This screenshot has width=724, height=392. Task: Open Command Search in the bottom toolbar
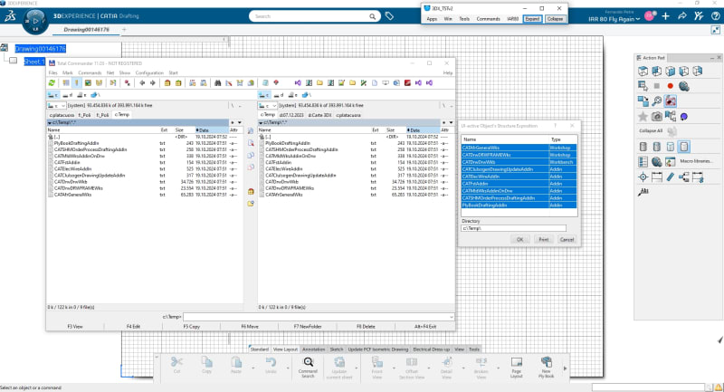[308, 368]
